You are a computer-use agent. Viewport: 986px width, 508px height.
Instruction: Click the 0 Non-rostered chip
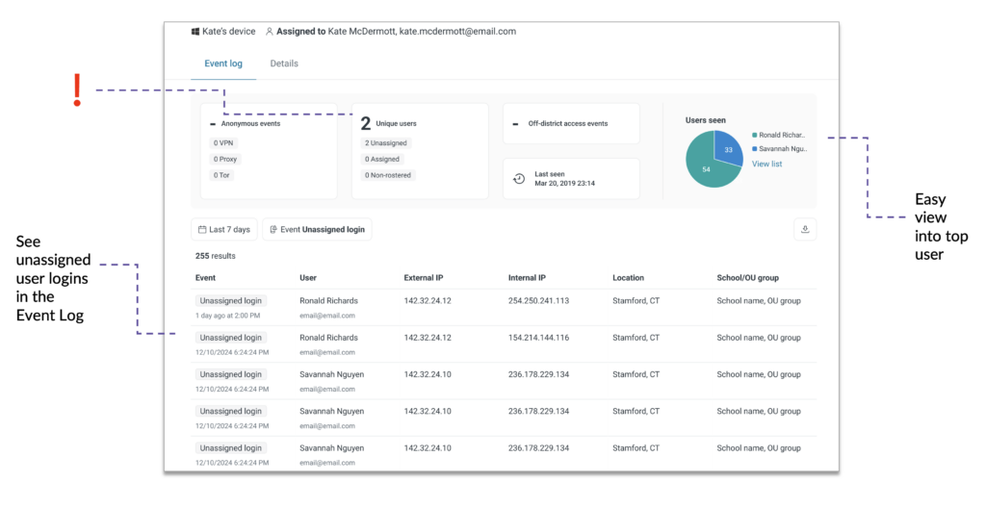pos(389,175)
